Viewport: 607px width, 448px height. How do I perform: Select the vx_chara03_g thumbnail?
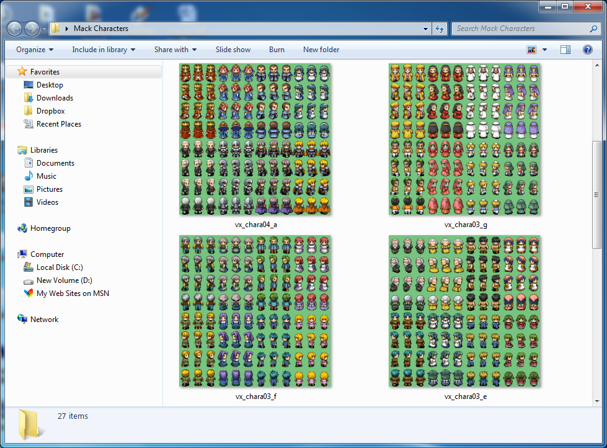[x=464, y=139]
